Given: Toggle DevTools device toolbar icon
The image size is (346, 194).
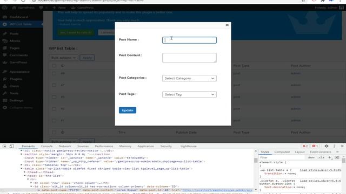Looking at the screenshot, I should [x=12, y=146].
